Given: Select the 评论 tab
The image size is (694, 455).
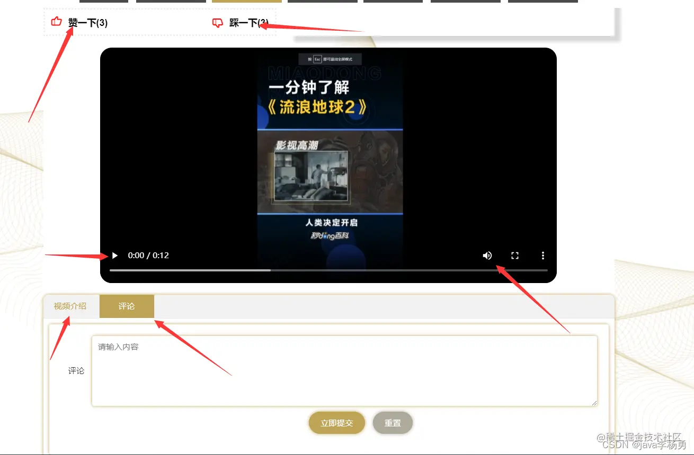Looking at the screenshot, I should (x=127, y=306).
